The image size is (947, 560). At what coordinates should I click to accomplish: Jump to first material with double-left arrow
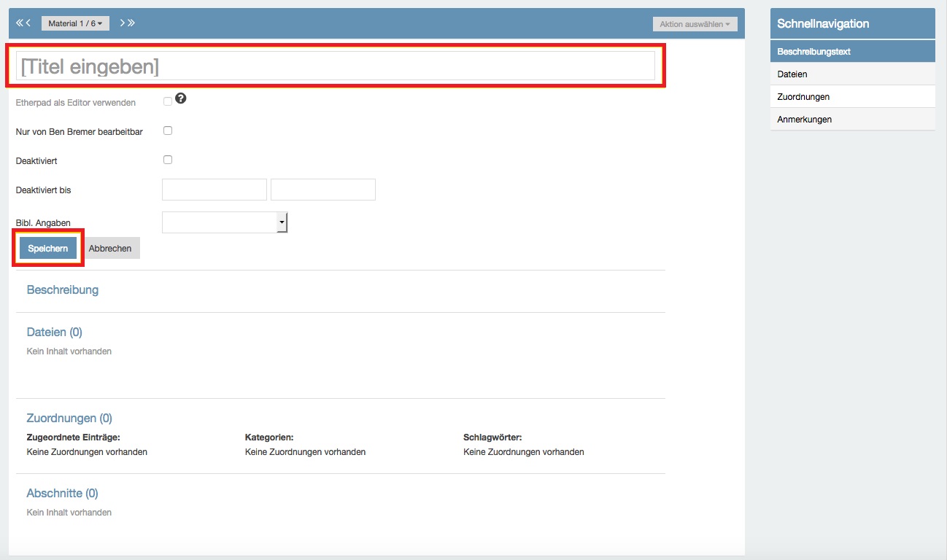tap(19, 23)
